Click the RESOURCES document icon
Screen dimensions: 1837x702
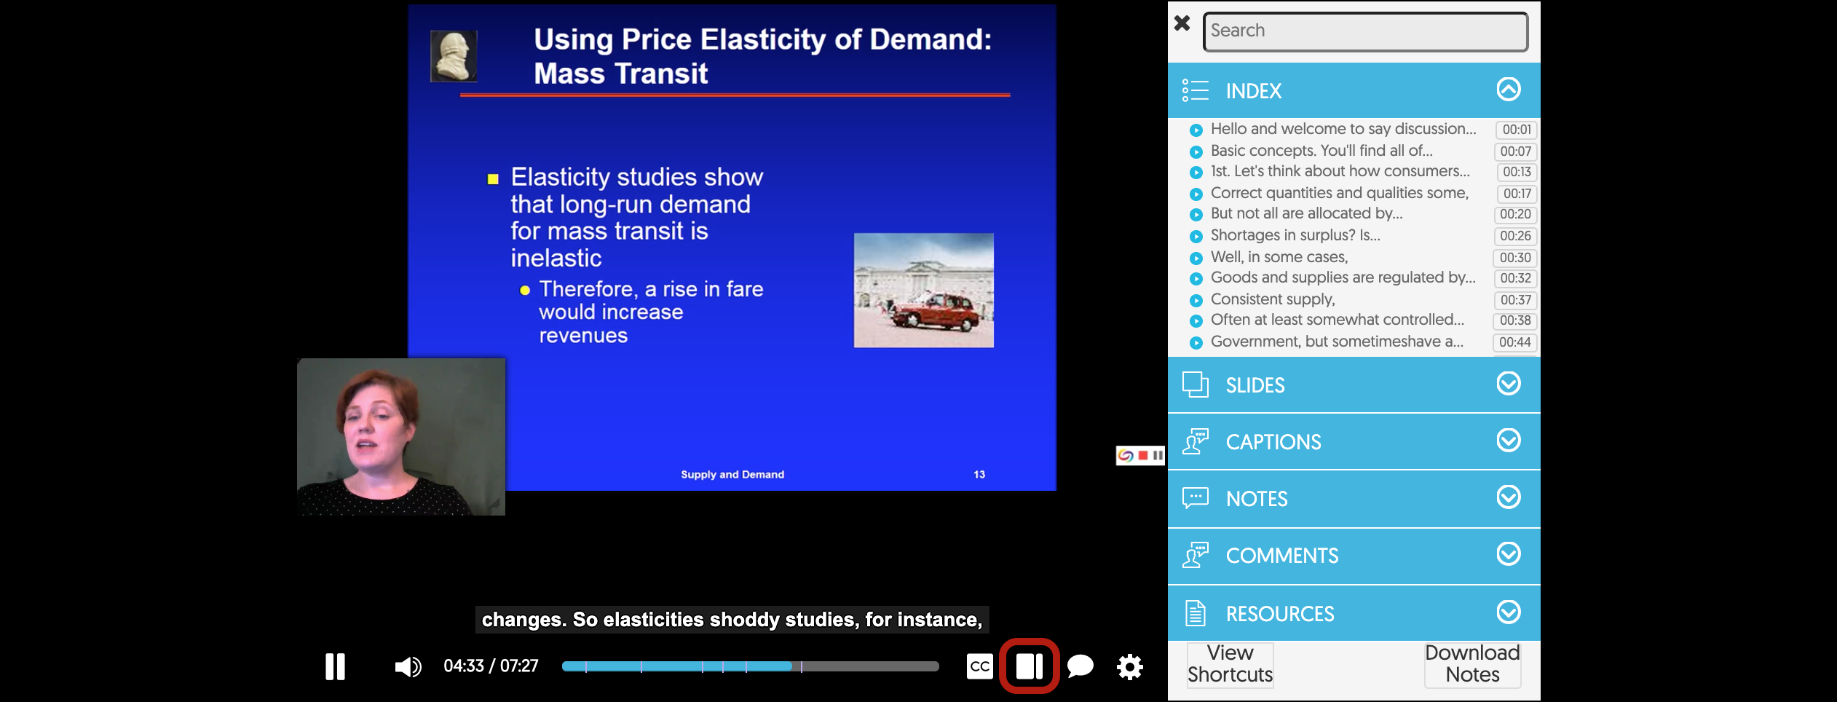[1195, 613]
